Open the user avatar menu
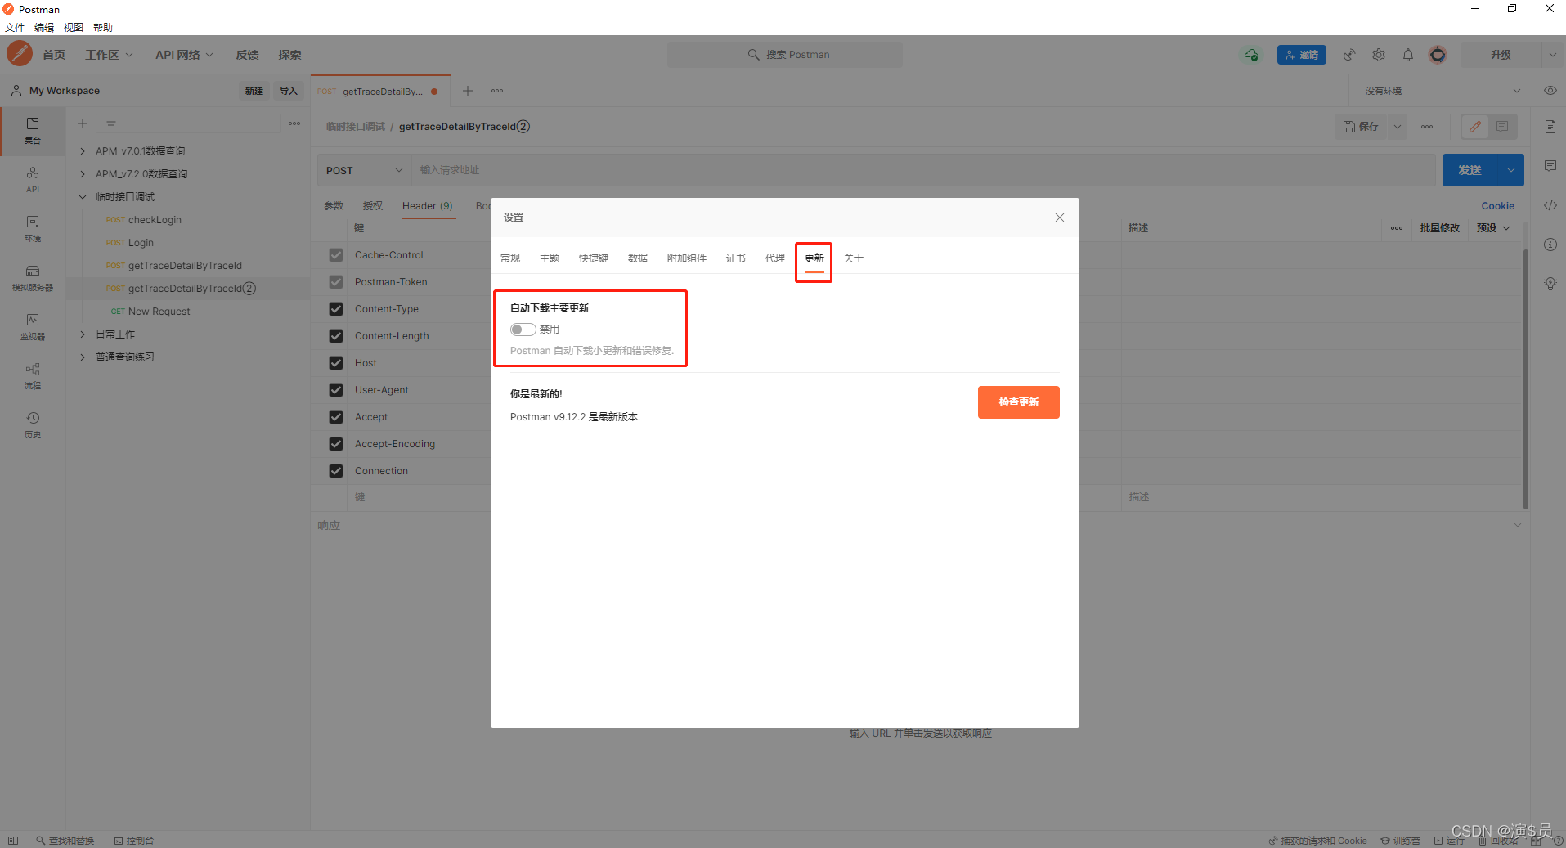Viewport: 1566px width, 848px height. 1438,55
